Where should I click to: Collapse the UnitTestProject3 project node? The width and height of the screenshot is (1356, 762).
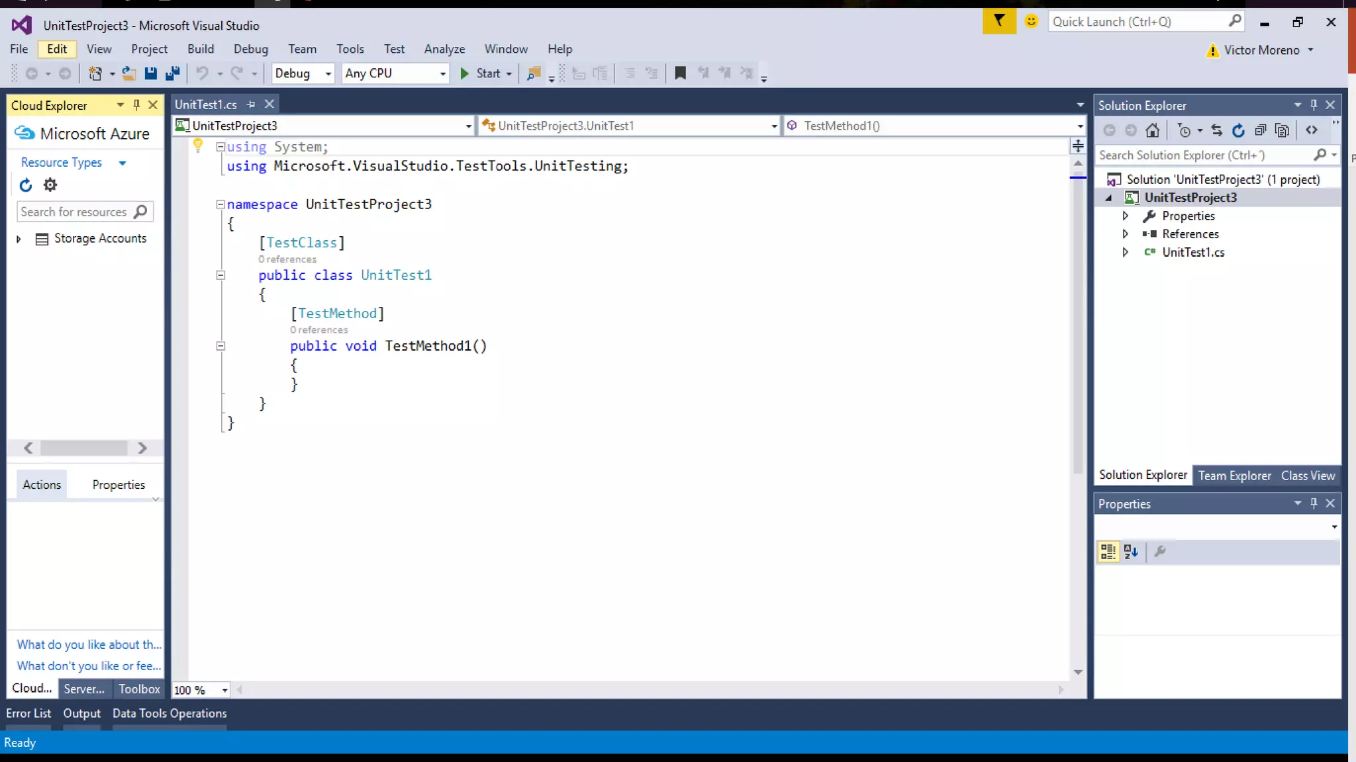[1108, 198]
